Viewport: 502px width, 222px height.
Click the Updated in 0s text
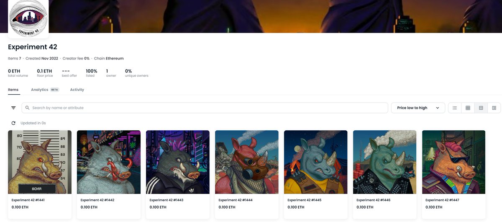tap(33, 123)
